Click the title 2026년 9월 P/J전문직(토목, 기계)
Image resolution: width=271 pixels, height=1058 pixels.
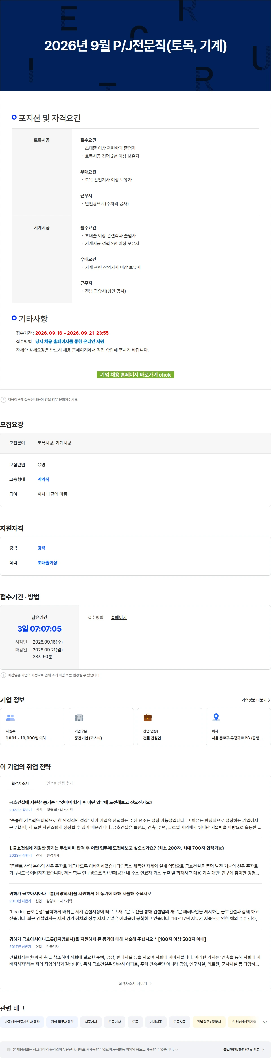135,46
